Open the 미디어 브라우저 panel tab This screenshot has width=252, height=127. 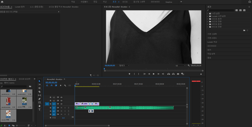pos(24,79)
